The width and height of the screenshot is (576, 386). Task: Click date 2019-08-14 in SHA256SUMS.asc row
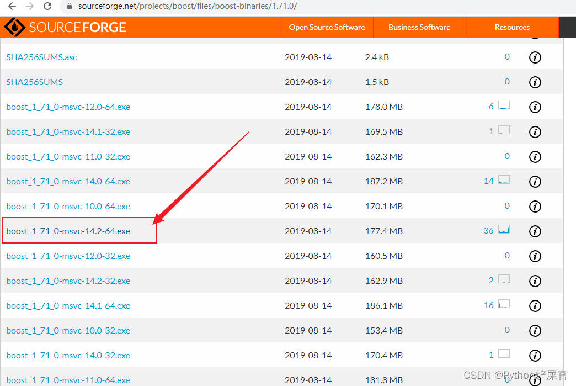coord(308,57)
